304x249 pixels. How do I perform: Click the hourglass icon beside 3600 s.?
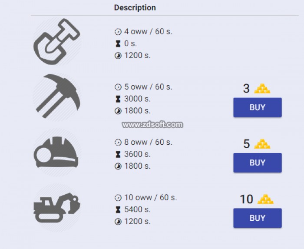(118, 154)
